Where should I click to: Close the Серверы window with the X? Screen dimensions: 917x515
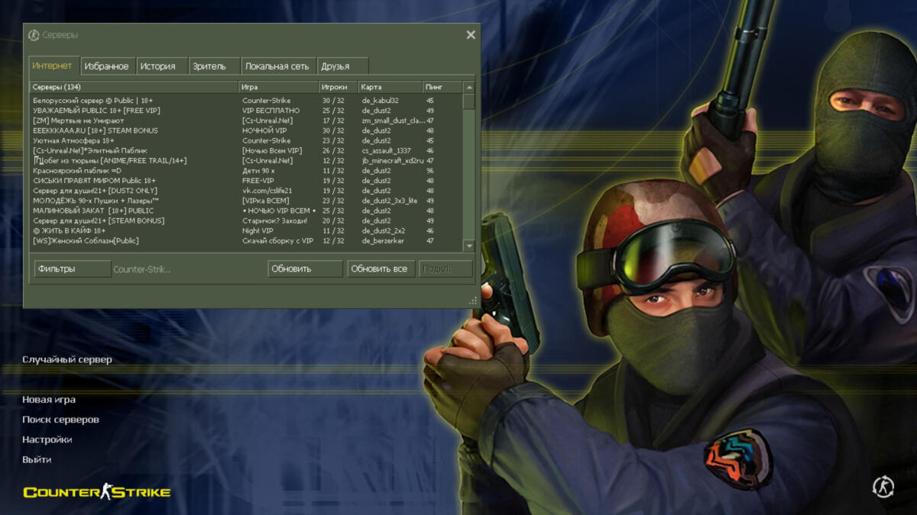point(471,35)
